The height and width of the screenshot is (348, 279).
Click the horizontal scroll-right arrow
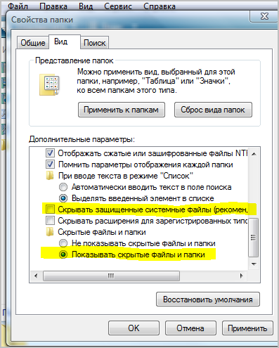[241, 276]
